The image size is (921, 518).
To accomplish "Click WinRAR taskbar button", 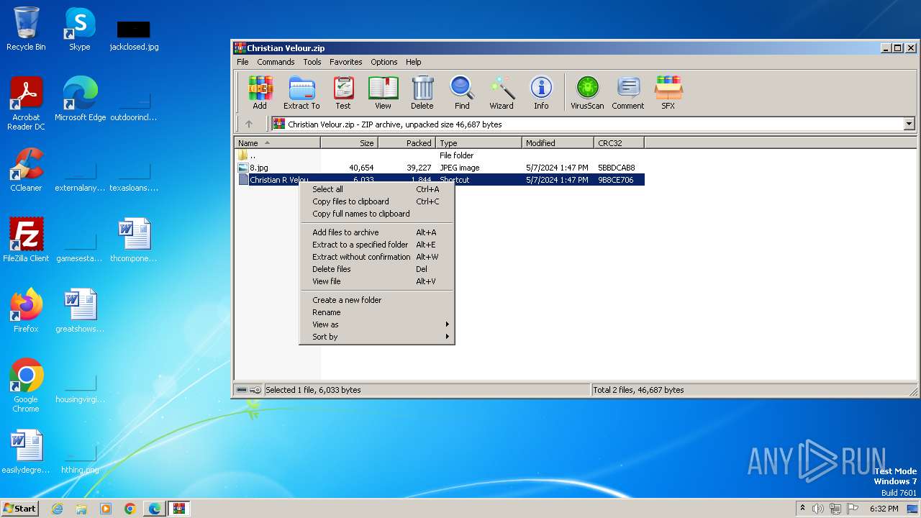I will pyautogui.click(x=179, y=509).
